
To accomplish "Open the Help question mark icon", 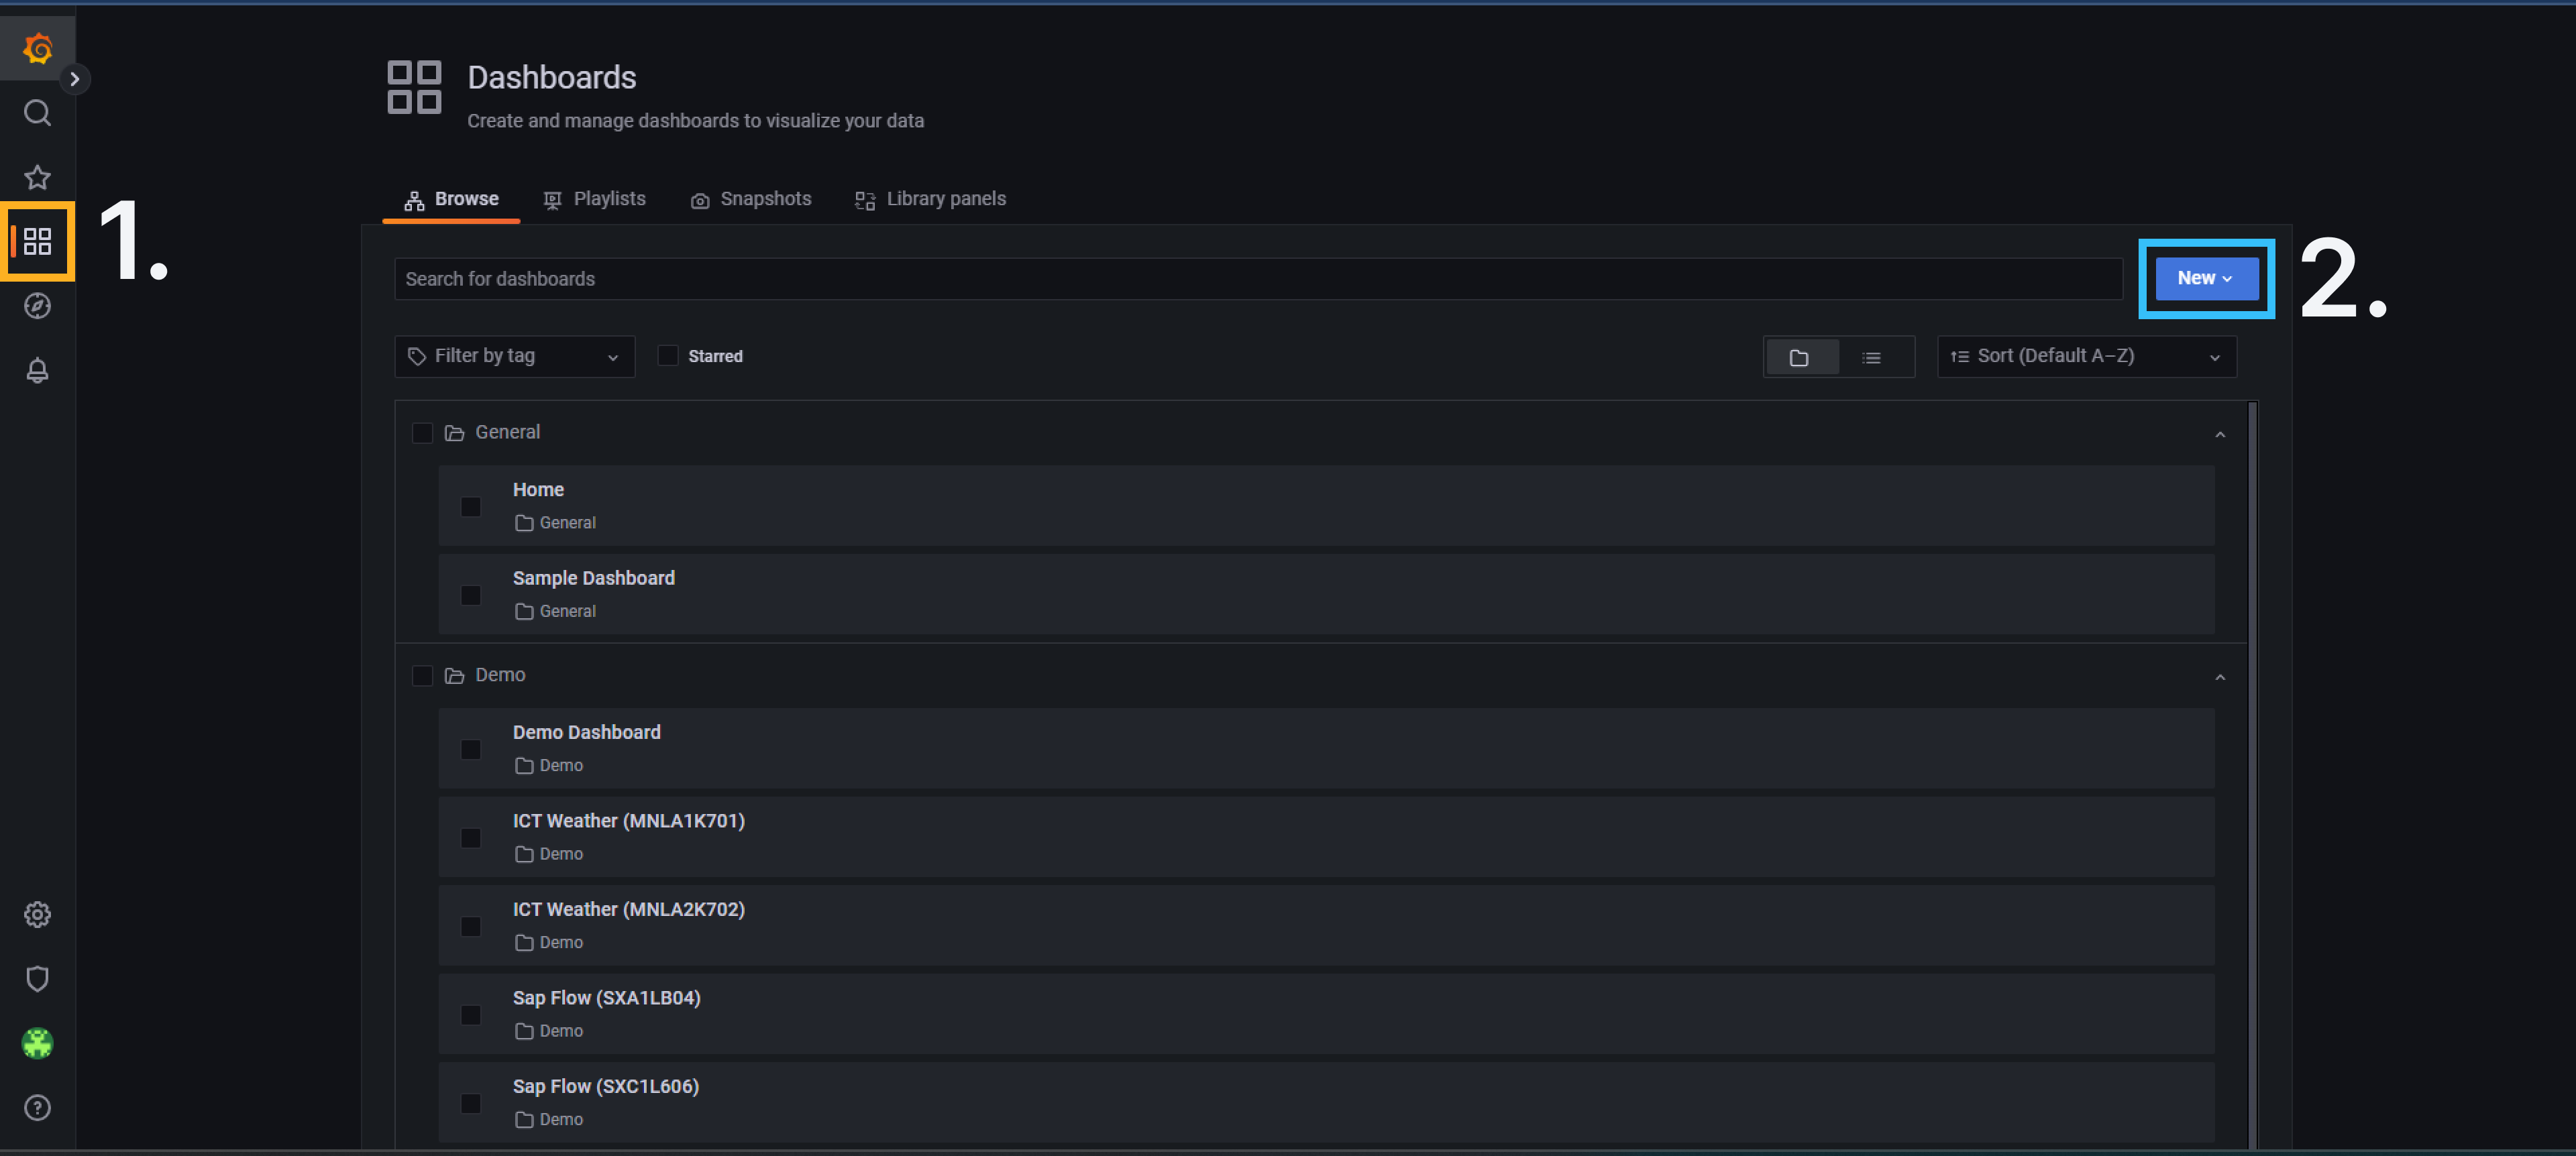I will coord(37,1107).
